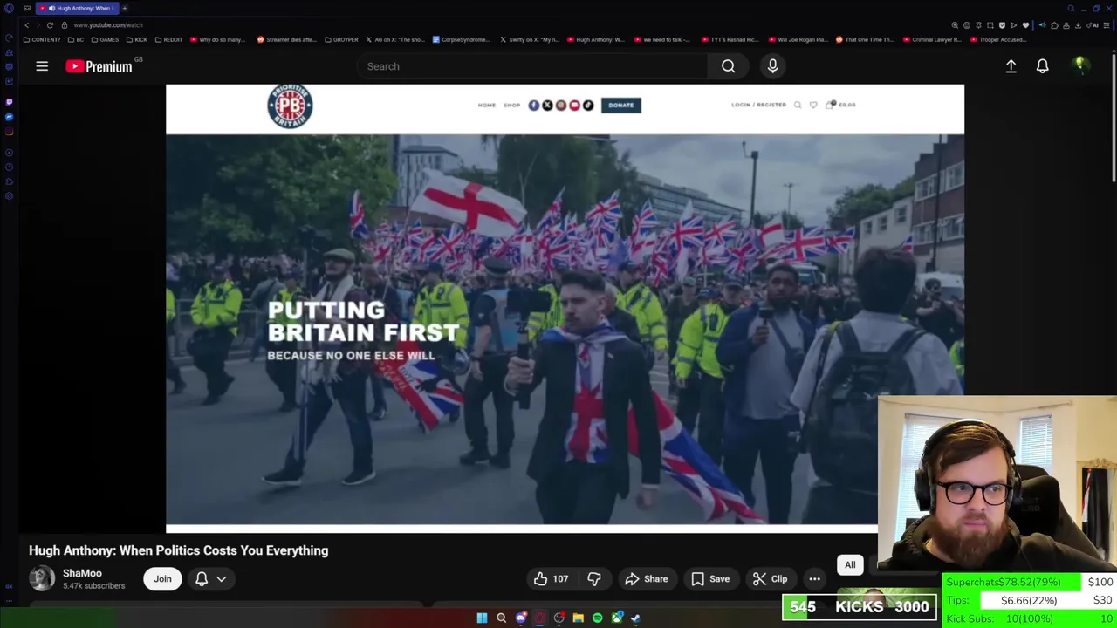
Task: Open the ShaMoo channel avatar
Action: [x=41, y=579]
